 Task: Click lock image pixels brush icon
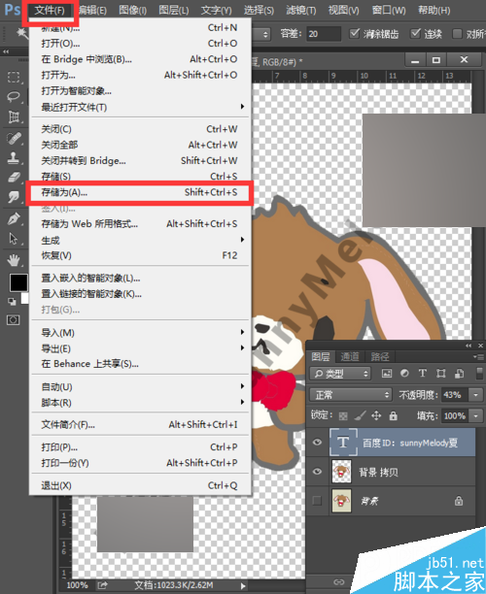(x=360, y=416)
